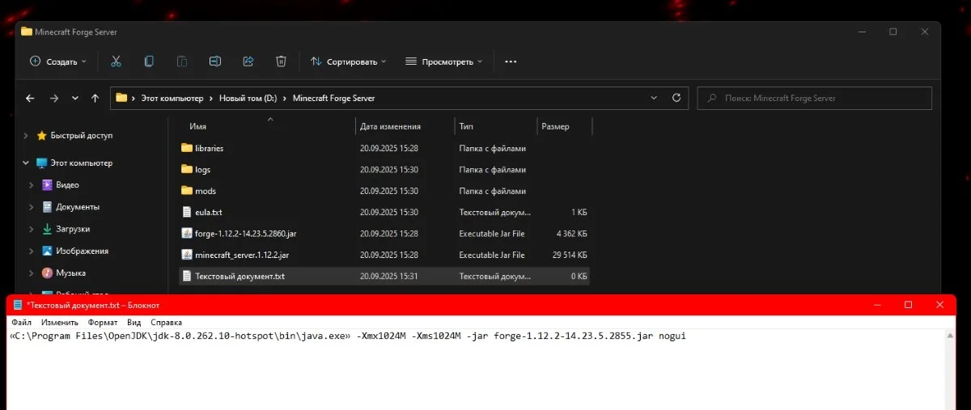Select minecraft_server.1.12.2.jar file
This screenshot has width=971, height=410.
coord(242,255)
